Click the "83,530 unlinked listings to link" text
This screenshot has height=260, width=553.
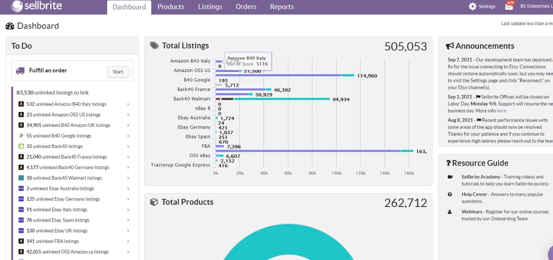point(53,92)
